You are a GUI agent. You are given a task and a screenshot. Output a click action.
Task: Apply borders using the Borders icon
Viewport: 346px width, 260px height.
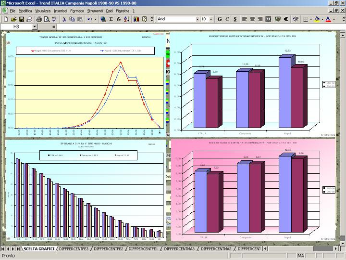(306, 19)
